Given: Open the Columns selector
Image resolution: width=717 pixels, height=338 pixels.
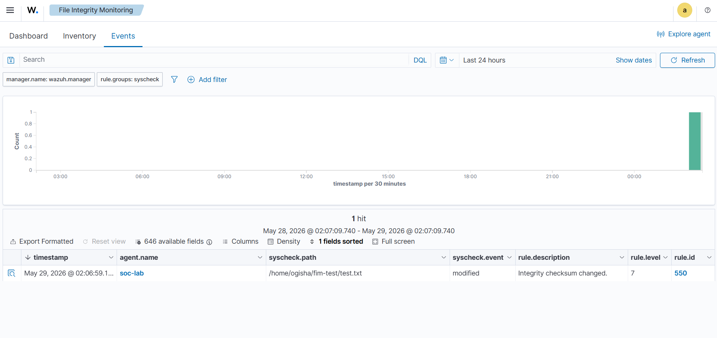Looking at the screenshot, I should [x=241, y=241].
